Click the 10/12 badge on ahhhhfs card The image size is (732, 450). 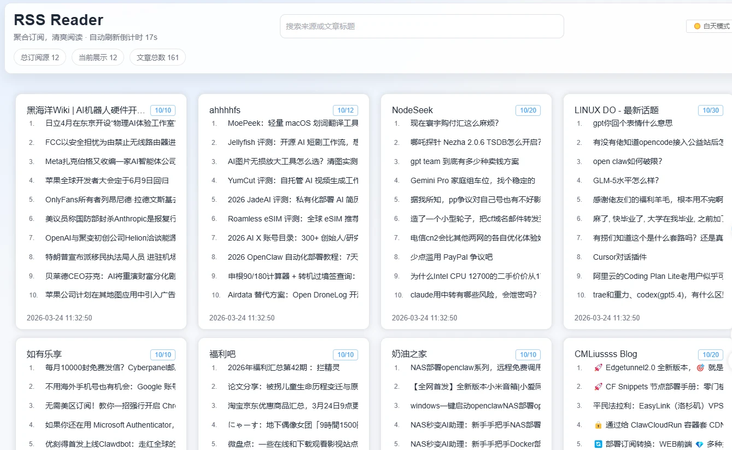[x=345, y=110]
